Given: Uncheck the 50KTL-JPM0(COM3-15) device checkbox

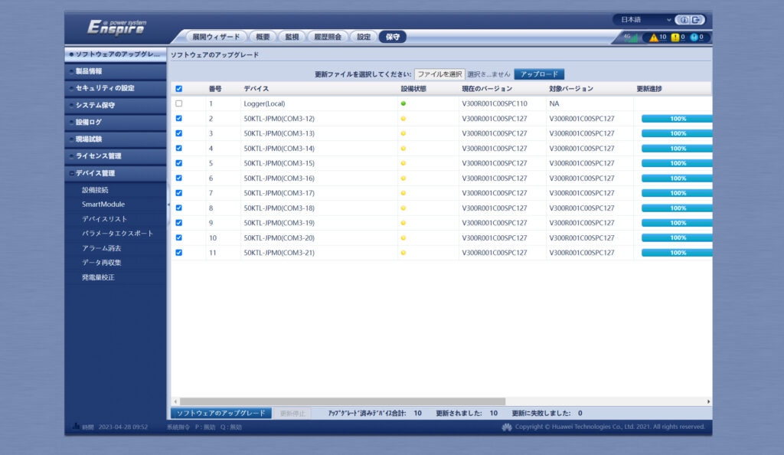Looking at the screenshot, I should [178, 163].
